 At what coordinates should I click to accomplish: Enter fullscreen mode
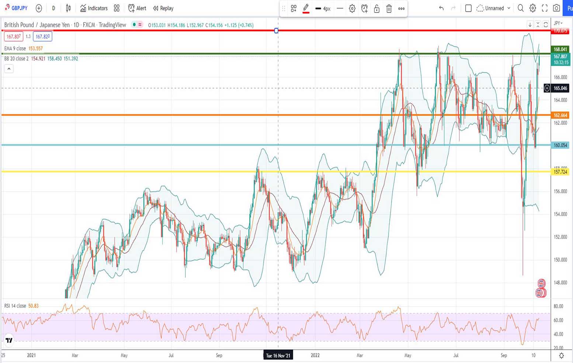(545, 8)
